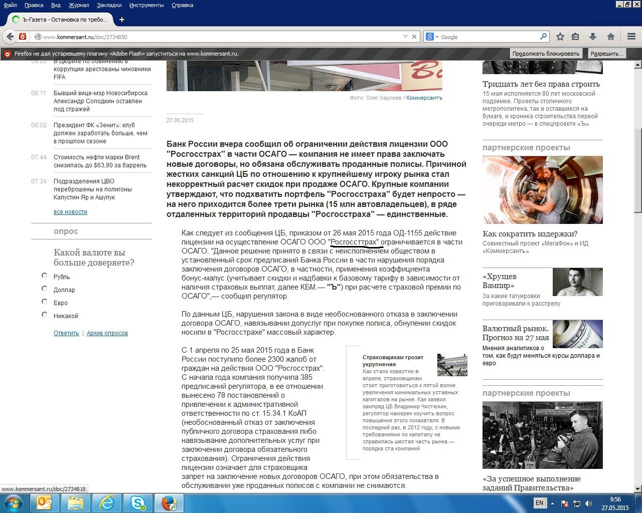Open the bookmarks list icon

(575, 37)
